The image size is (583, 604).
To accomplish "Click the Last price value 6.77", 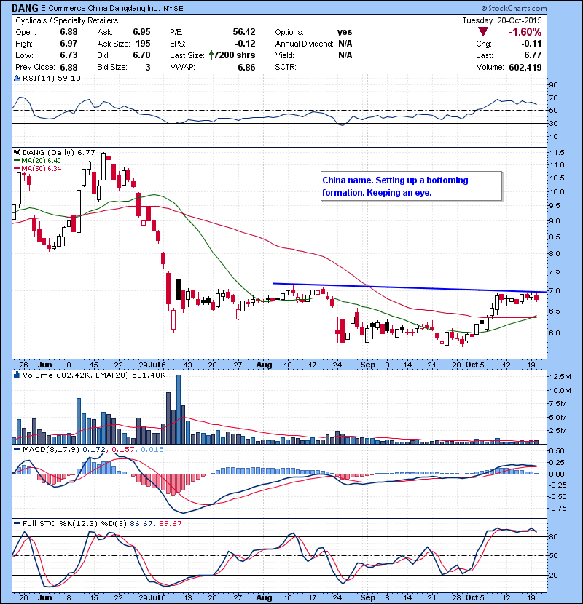I will pyautogui.click(x=533, y=55).
